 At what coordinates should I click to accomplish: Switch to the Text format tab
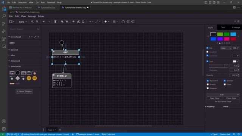click(x=223, y=28)
